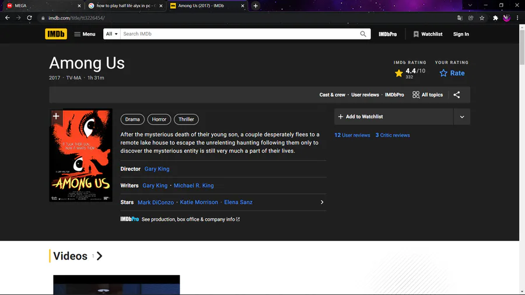Open User reviews in the sub bar
This screenshot has height=295, width=525.
pyautogui.click(x=365, y=94)
